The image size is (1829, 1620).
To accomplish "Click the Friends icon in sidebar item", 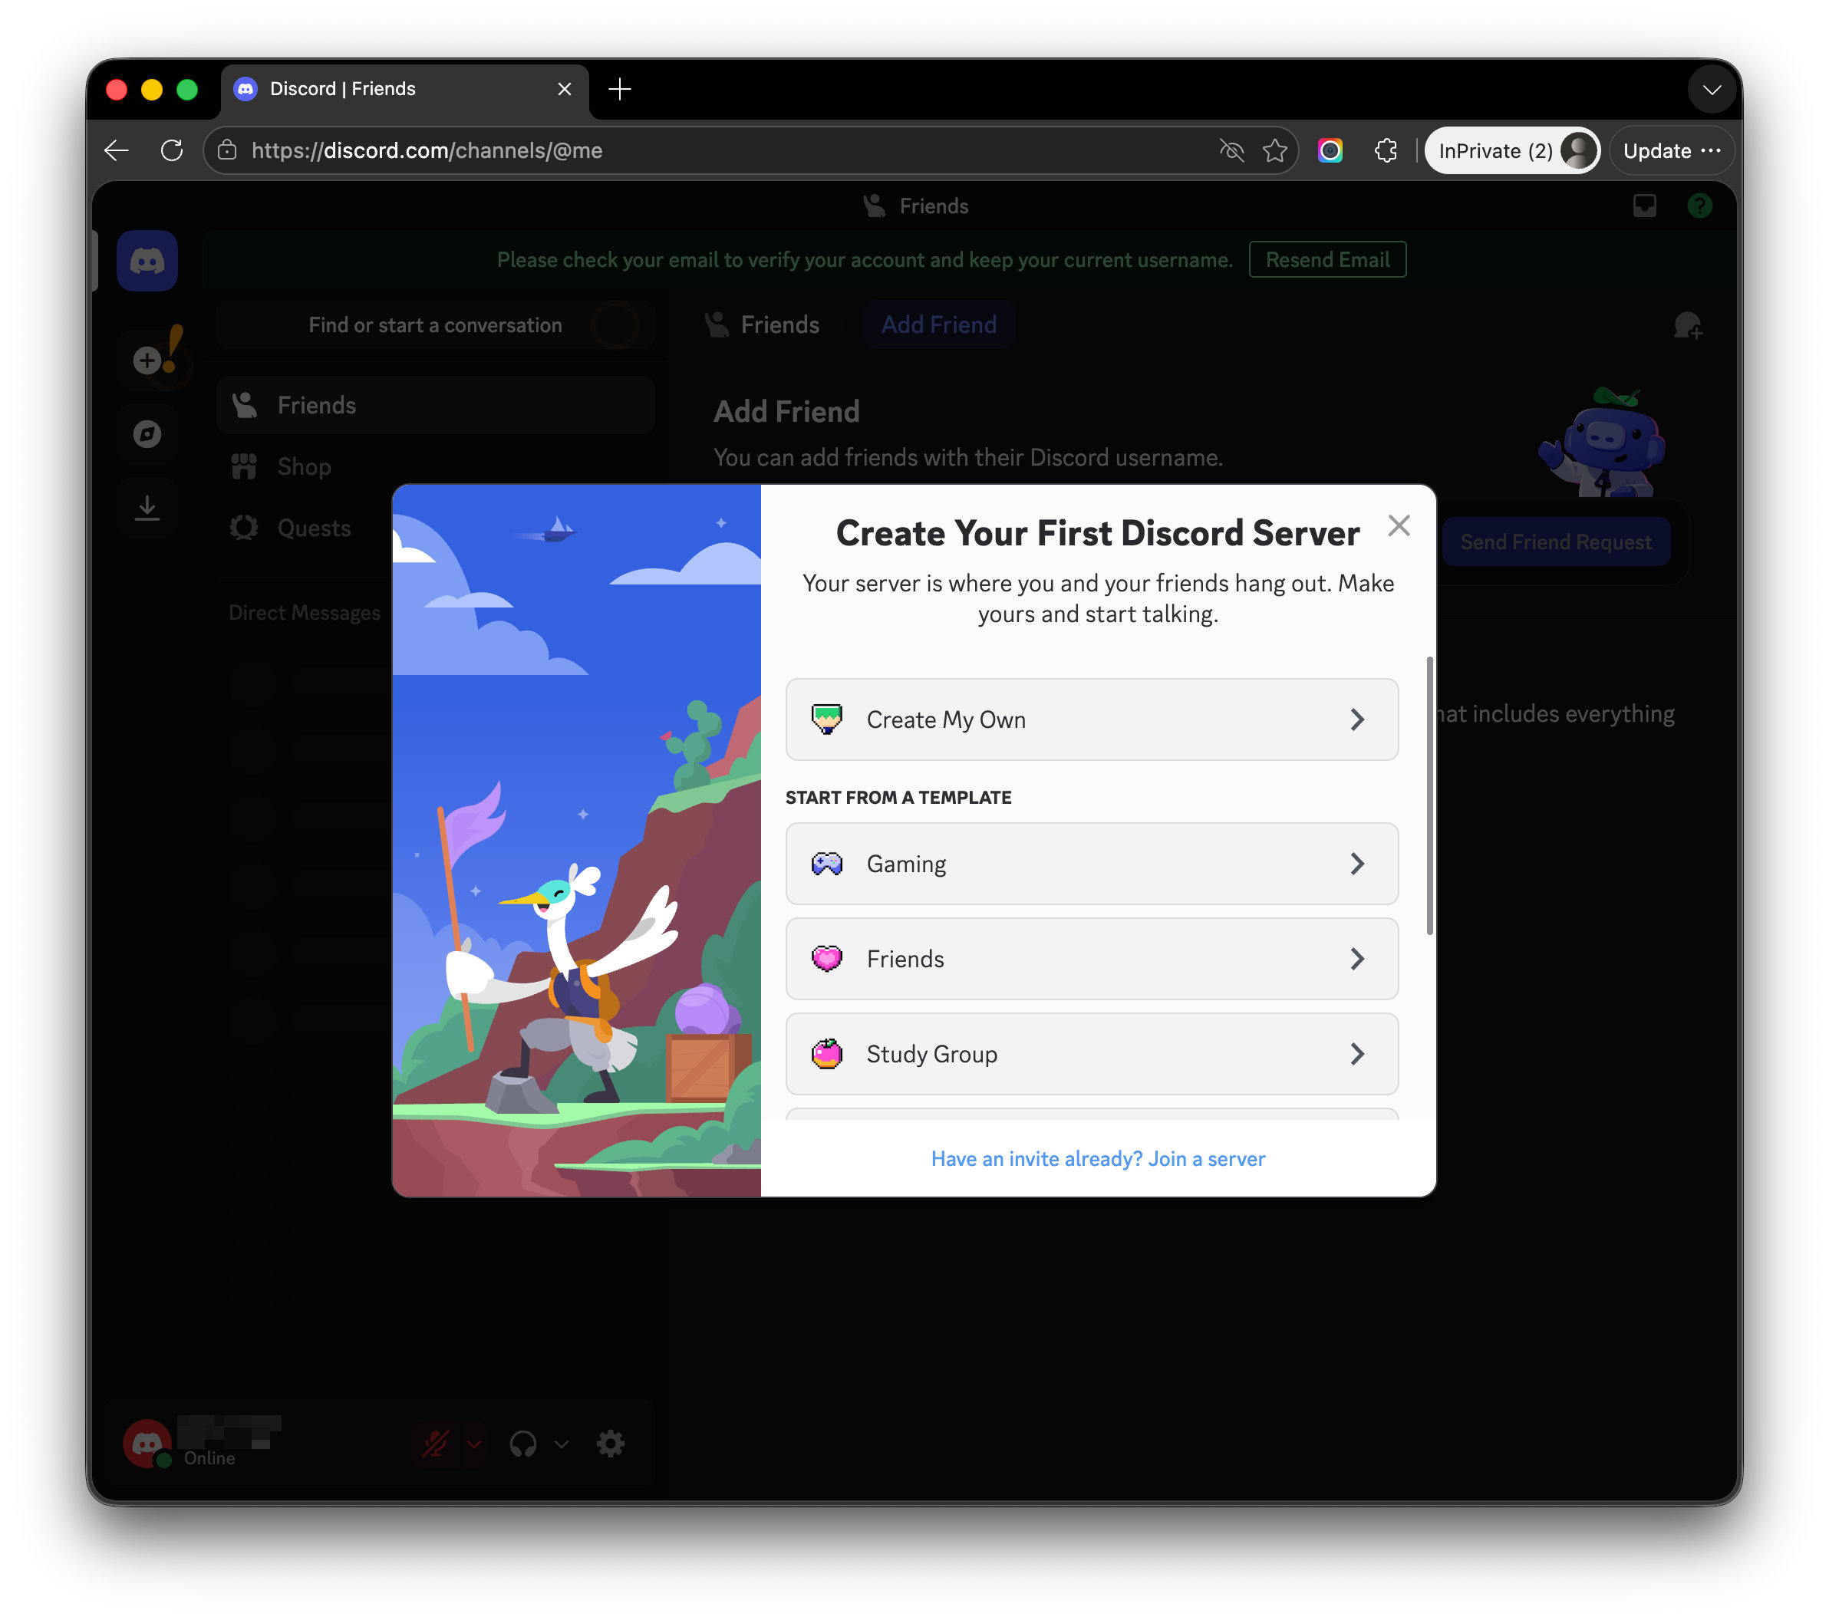I will pyautogui.click(x=244, y=405).
